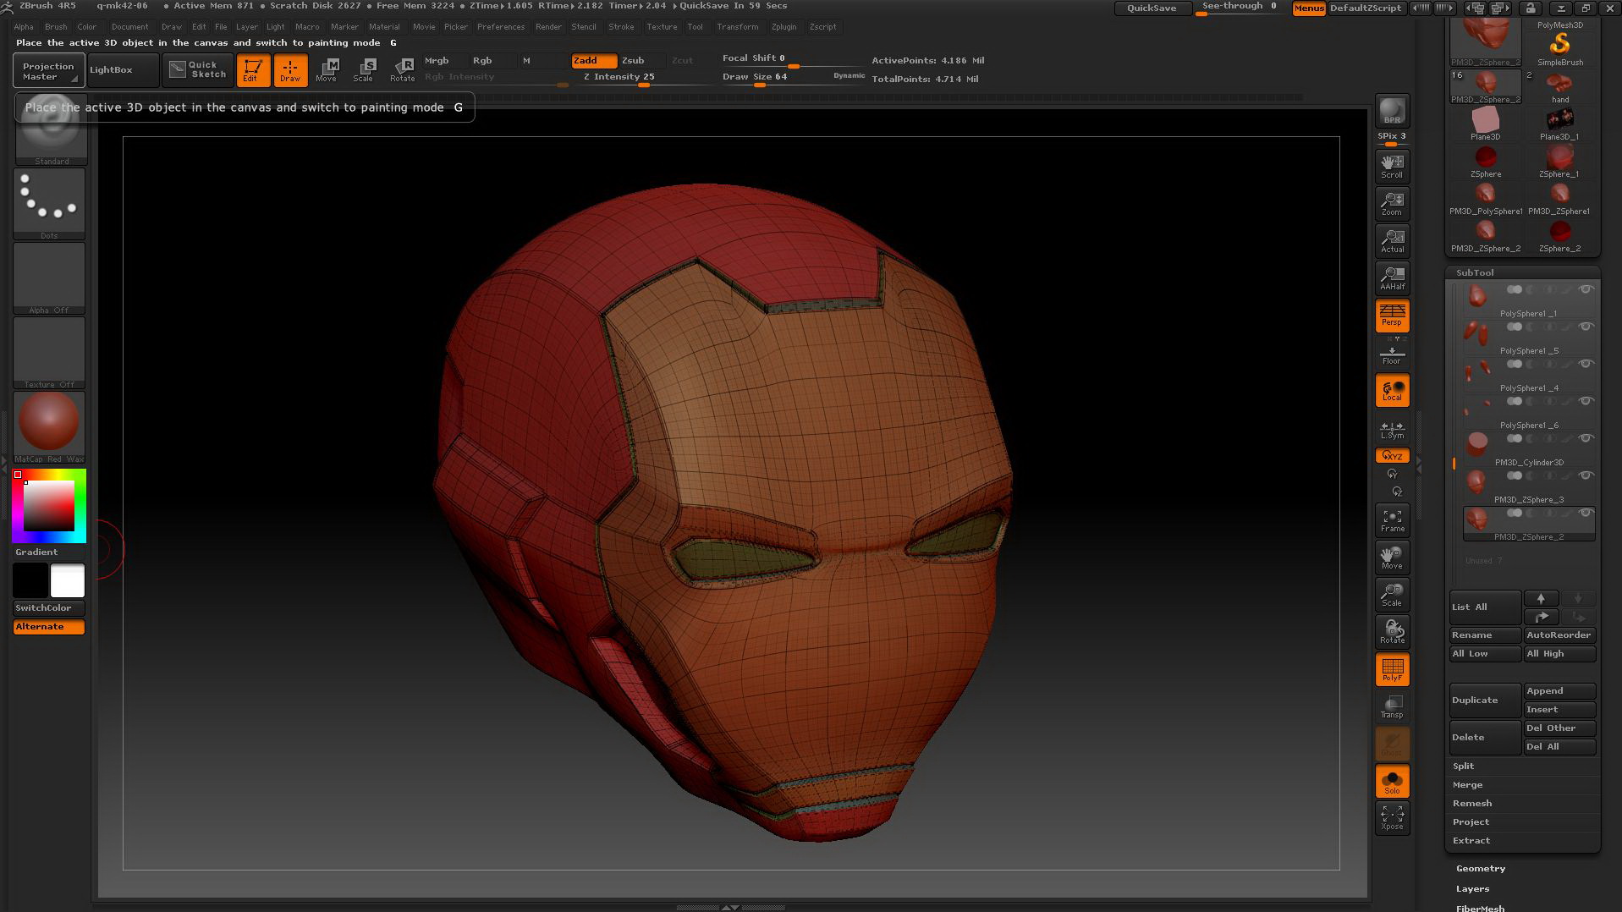Click the AutoReorder button

click(x=1559, y=635)
